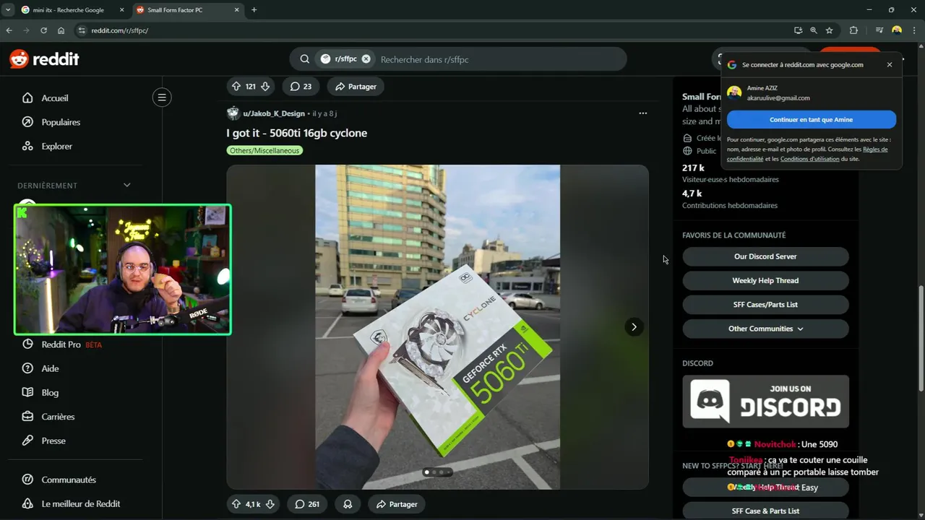This screenshot has height=520, width=925.
Task: Reload the current page
Action: coord(43,30)
